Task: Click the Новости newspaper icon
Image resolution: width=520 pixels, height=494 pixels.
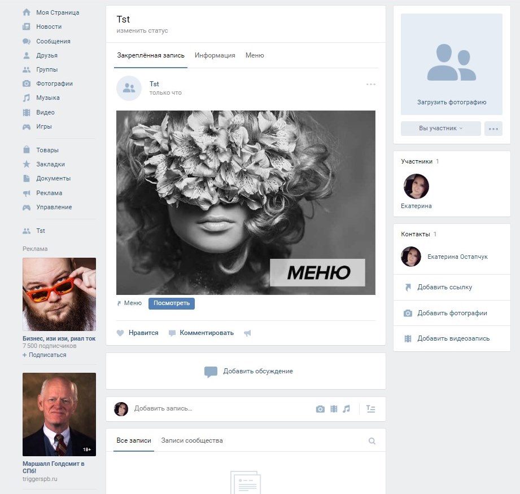Action: tap(27, 27)
